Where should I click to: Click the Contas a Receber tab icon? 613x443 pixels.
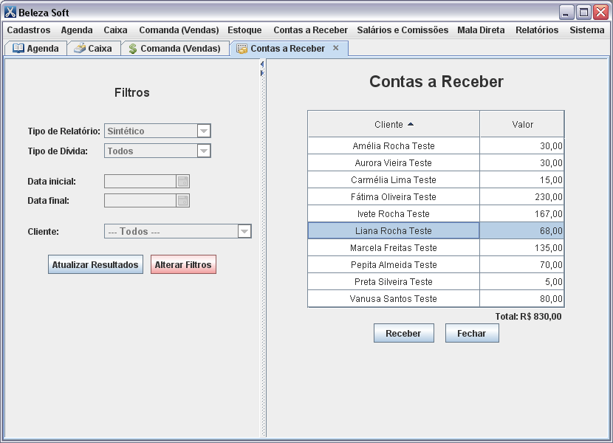tap(241, 47)
